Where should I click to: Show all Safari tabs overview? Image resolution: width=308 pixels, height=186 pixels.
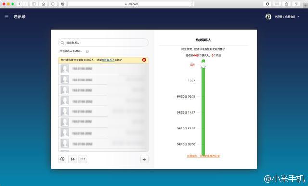click(296, 4)
